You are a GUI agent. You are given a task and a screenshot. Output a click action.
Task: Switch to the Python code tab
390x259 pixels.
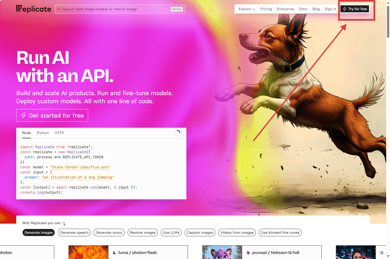[43, 133]
